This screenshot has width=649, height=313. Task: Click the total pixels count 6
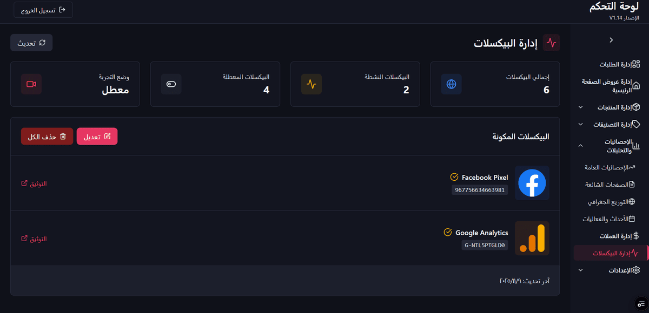[546, 90]
